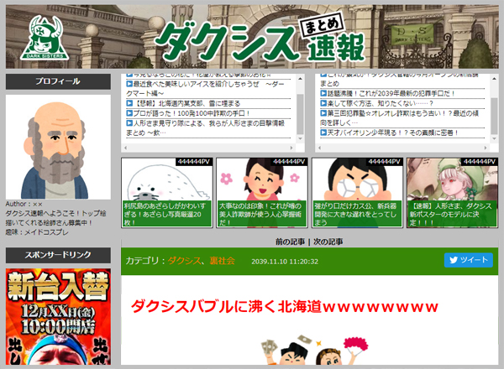Viewport: 504px width, 369px height.
Task: Click the right list vertical scrollbar thumb
Action: [494, 117]
